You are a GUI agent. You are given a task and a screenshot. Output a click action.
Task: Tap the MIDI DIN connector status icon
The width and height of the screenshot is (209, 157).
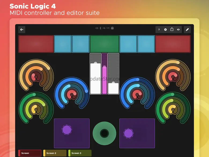click(112, 28)
